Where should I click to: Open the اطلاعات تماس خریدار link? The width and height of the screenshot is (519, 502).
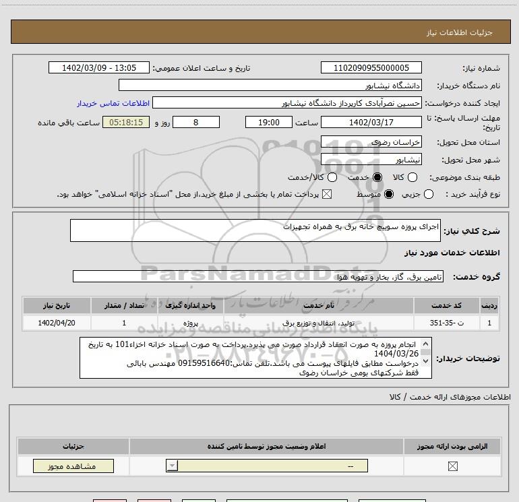pos(113,103)
